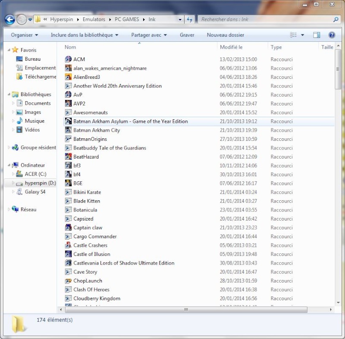Click the horizontal scrollbar thumb
Image resolution: width=345 pixels, height=339 pixels.
pyautogui.click(x=186, y=310)
